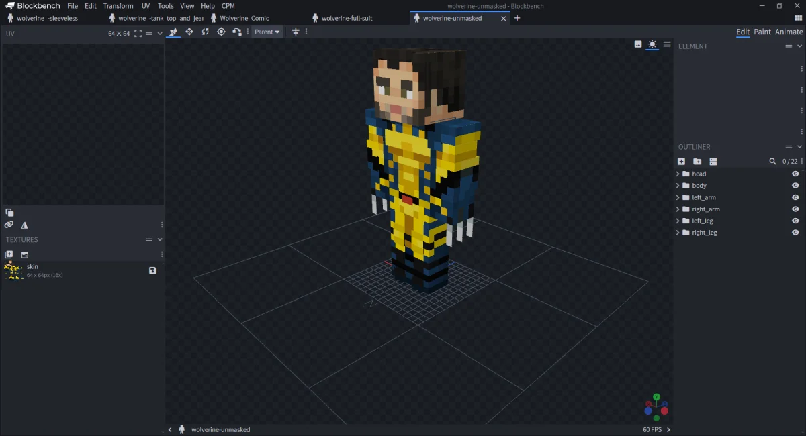Viewport: 806px width, 436px height.
Task: Switch to Paint mode
Action: 762,32
